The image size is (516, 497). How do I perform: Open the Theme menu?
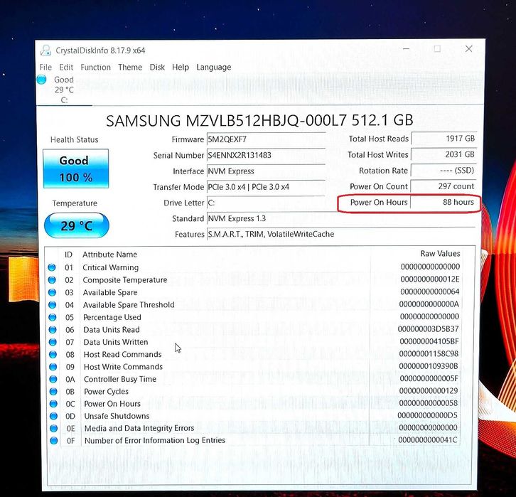click(x=130, y=67)
